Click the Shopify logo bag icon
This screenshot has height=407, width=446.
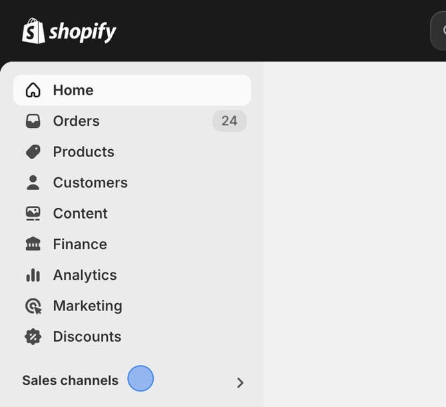(33, 31)
